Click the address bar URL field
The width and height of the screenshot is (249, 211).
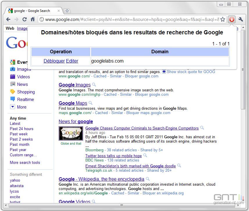132,19
